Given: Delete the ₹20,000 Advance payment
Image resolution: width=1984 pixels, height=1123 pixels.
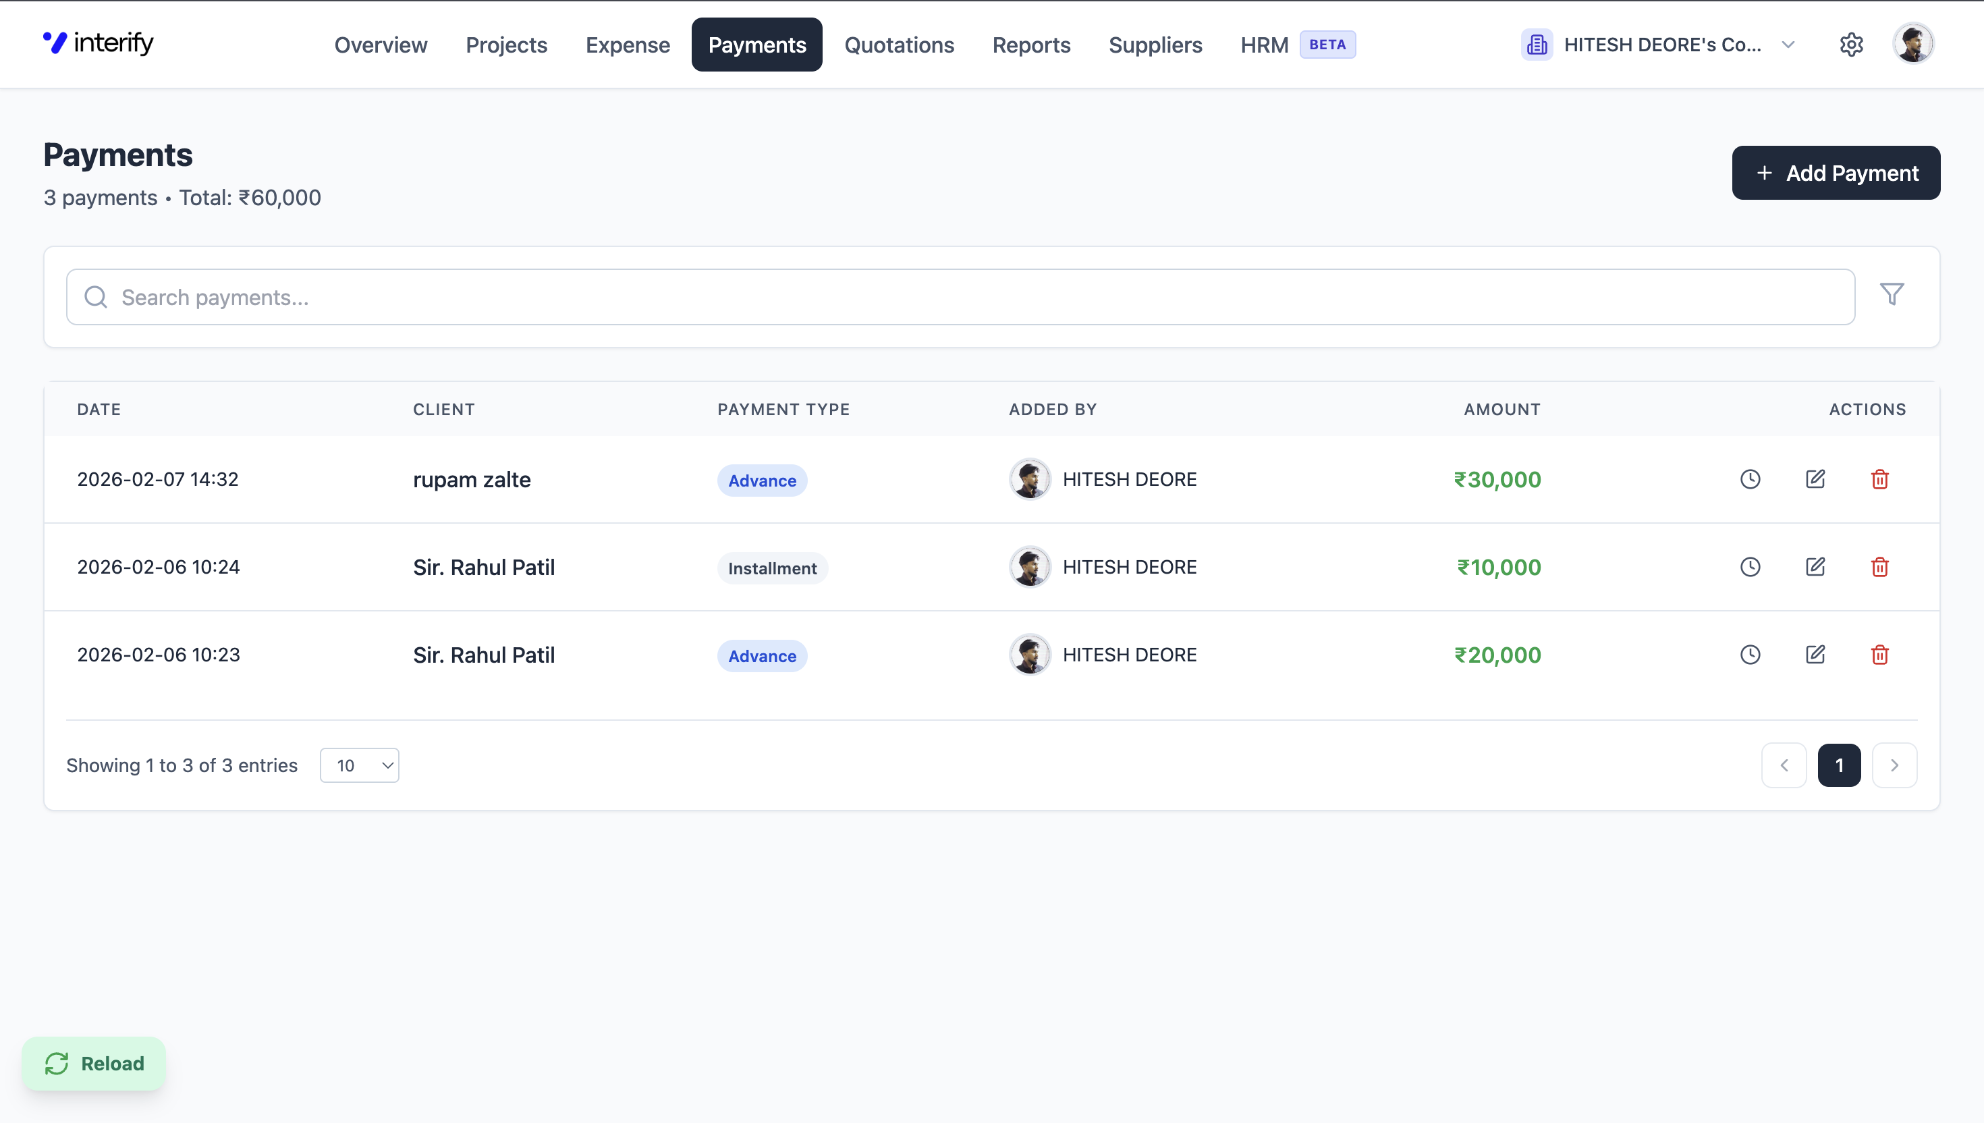Looking at the screenshot, I should pos(1879,655).
